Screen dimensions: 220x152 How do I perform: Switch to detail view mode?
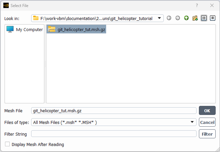pos(213,18)
